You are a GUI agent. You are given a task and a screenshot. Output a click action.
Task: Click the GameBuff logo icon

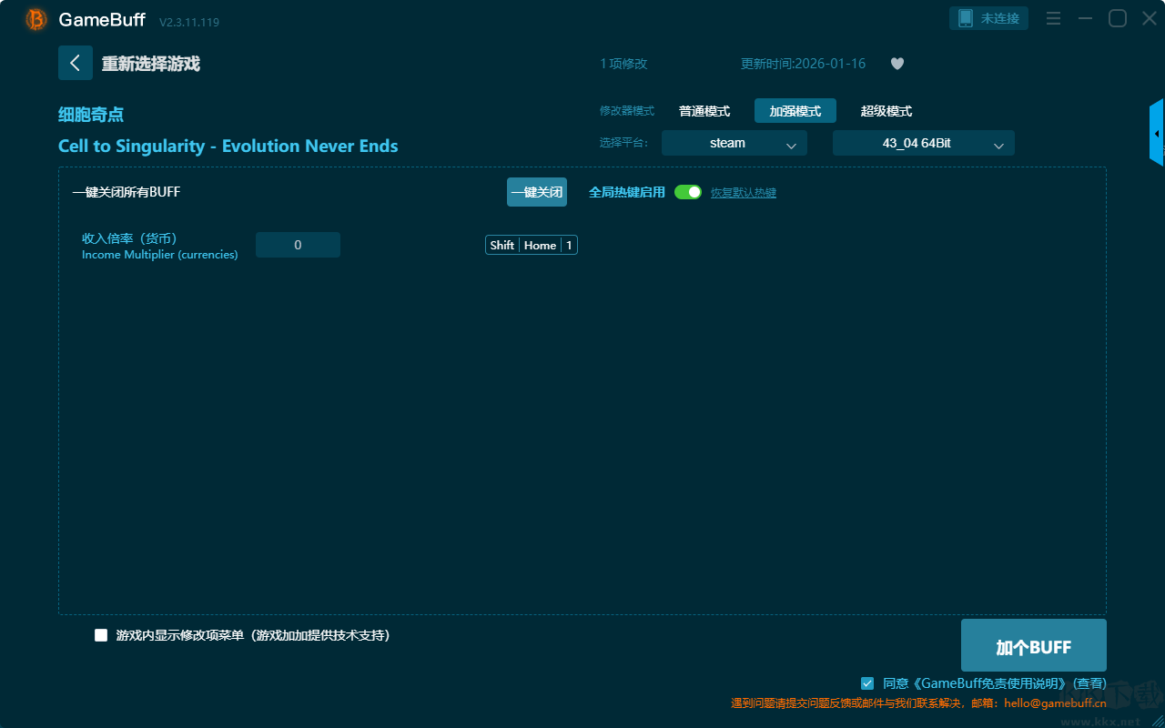[x=36, y=19]
